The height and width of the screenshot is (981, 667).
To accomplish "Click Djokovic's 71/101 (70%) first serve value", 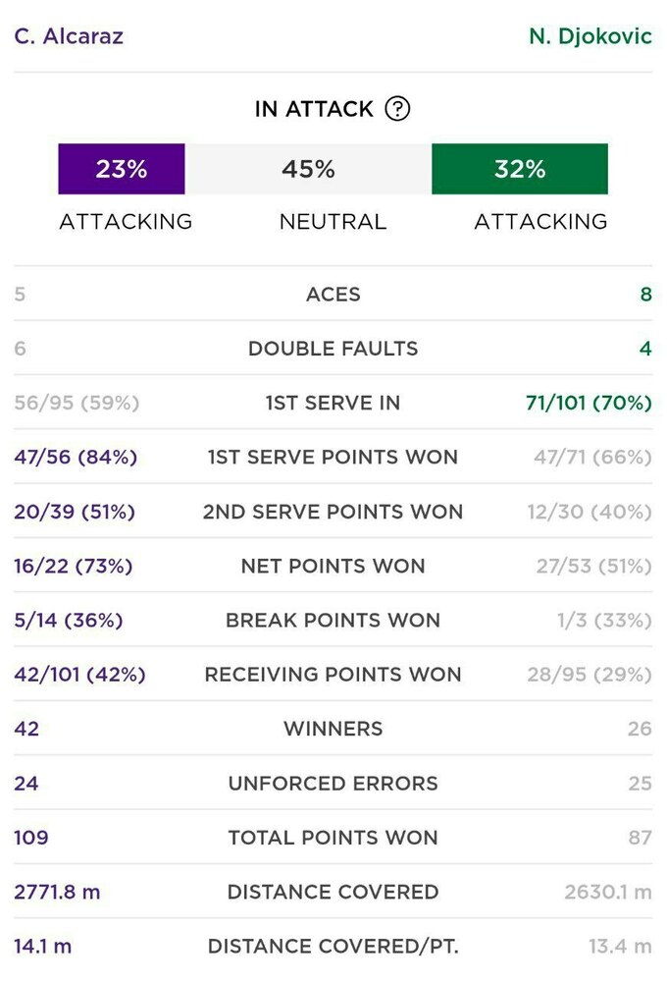I will pyautogui.click(x=589, y=403).
